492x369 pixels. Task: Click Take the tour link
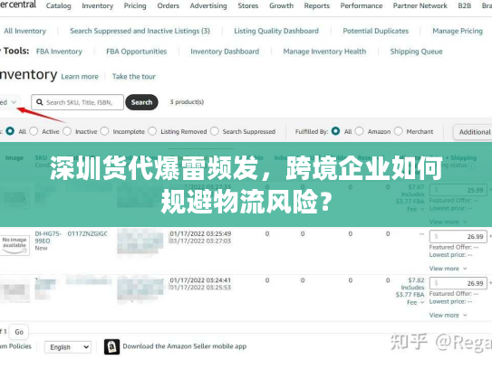tap(134, 77)
